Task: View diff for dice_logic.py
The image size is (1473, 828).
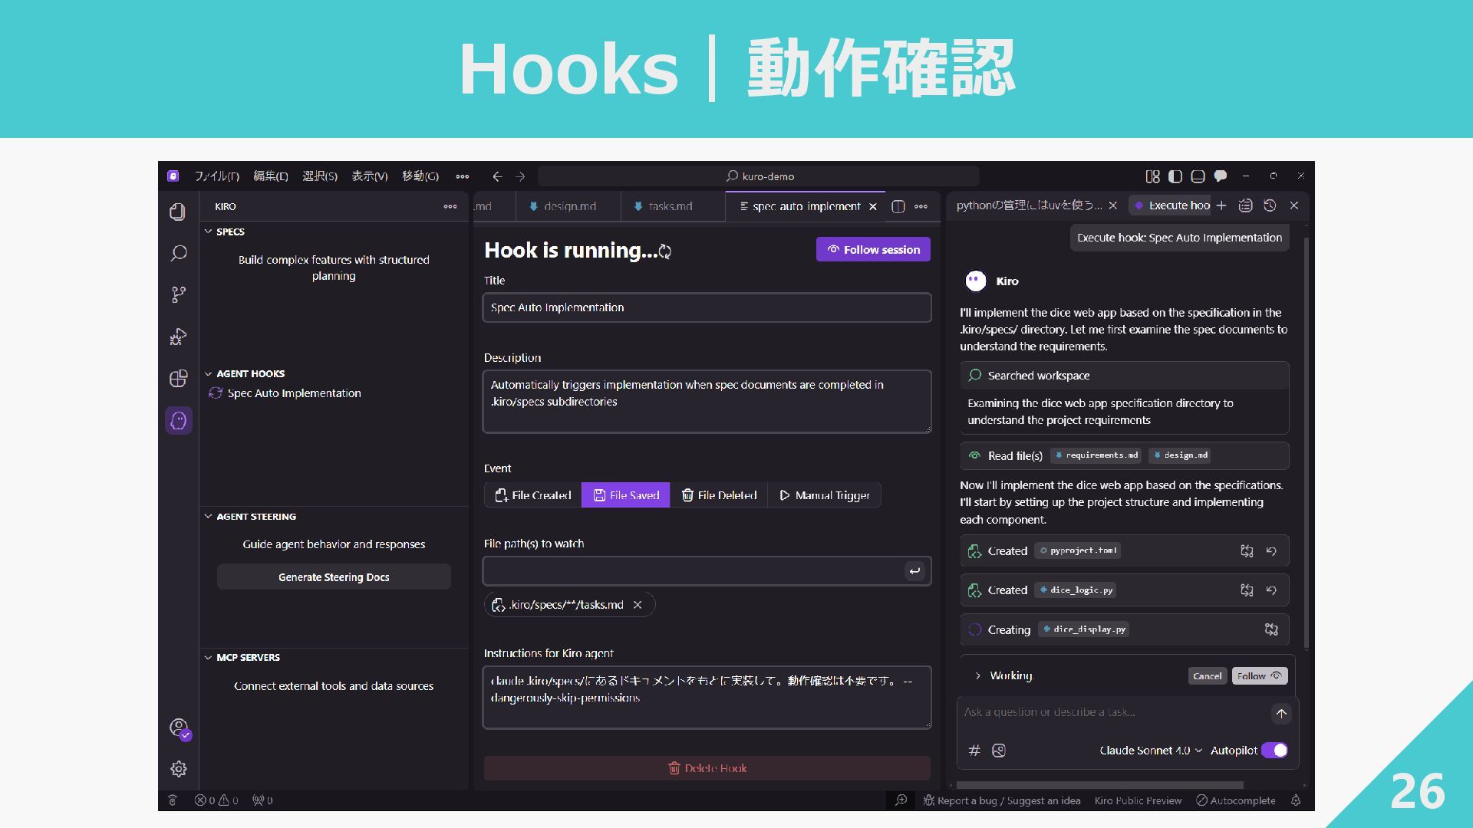Action: [1247, 590]
